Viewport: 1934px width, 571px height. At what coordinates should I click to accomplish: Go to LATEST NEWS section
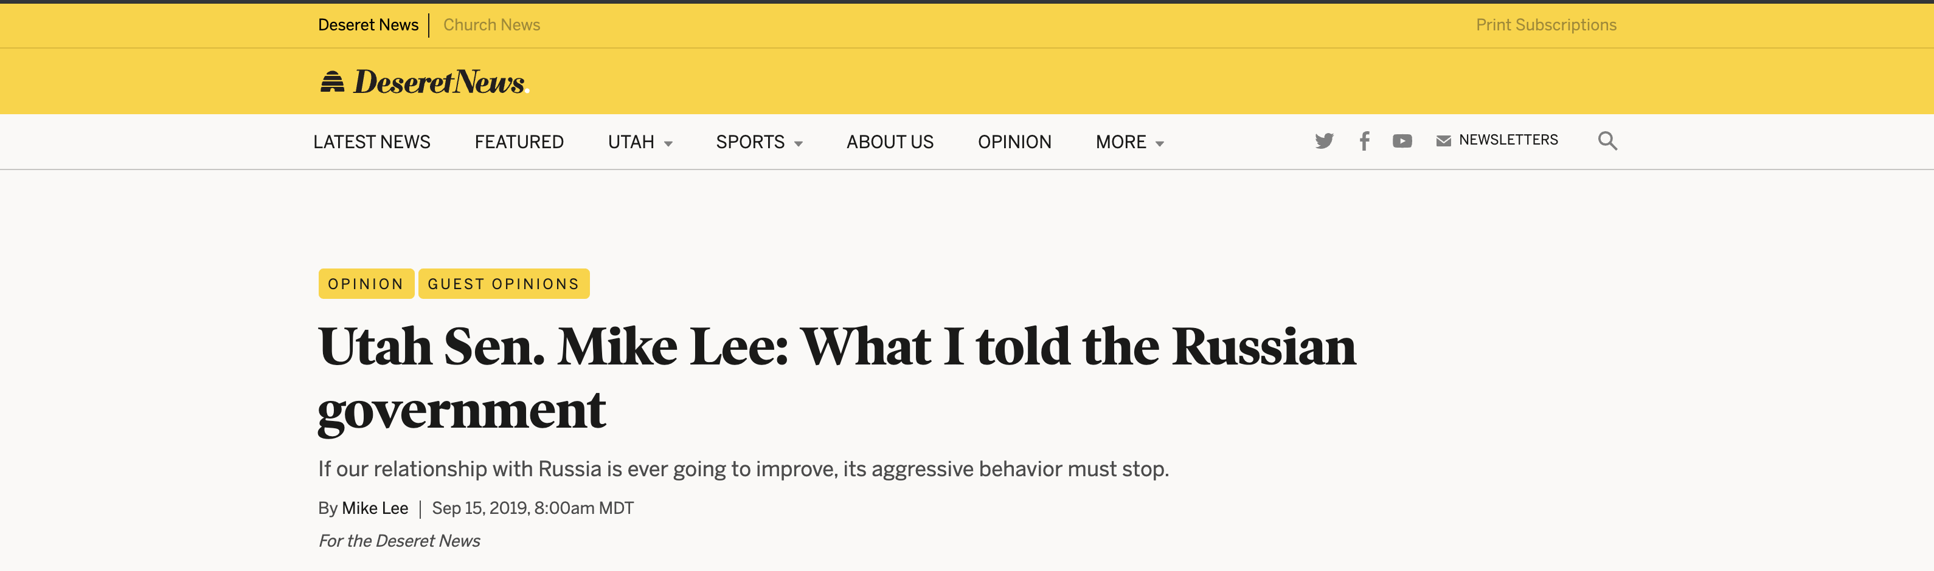coord(372,142)
